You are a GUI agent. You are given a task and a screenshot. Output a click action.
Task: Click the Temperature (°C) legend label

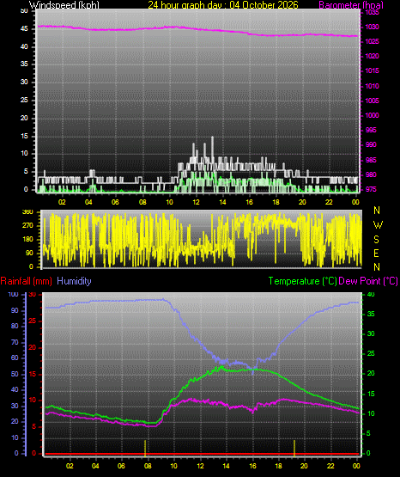[302, 281]
